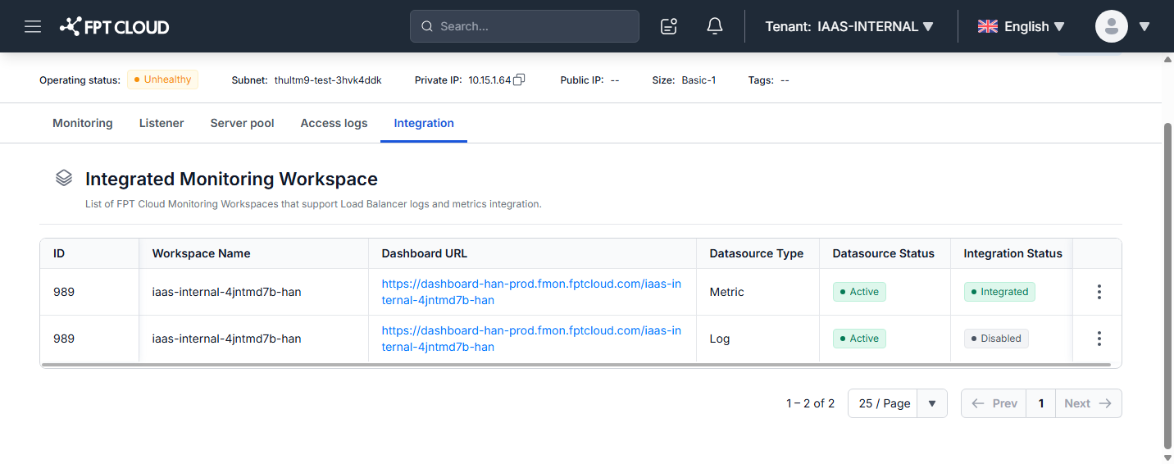This screenshot has height=464, width=1174.
Task: Switch to the Monitoring tab
Action: coord(83,123)
